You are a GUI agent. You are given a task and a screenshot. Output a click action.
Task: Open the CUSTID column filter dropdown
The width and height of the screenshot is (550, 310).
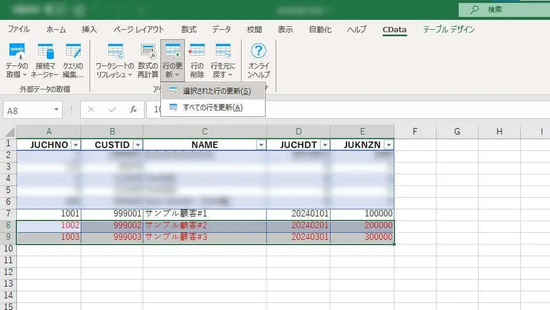click(138, 145)
